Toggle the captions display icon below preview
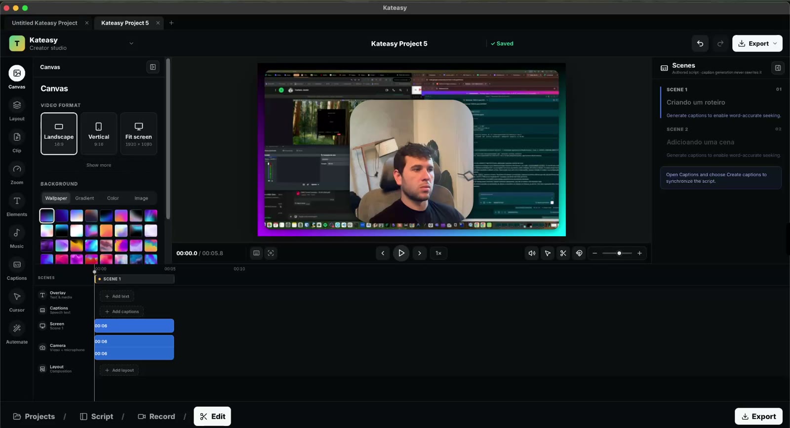This screenshot has height=428, width=790. (256, 253)
